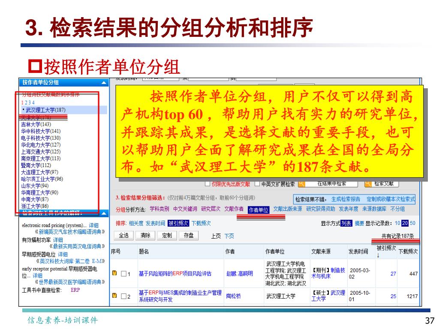Click the 检索文献 button

pyautogui.click(x=384, y=184)
